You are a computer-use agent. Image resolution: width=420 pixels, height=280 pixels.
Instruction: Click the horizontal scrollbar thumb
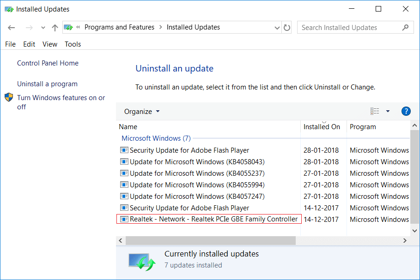click(x=210, y=241)
